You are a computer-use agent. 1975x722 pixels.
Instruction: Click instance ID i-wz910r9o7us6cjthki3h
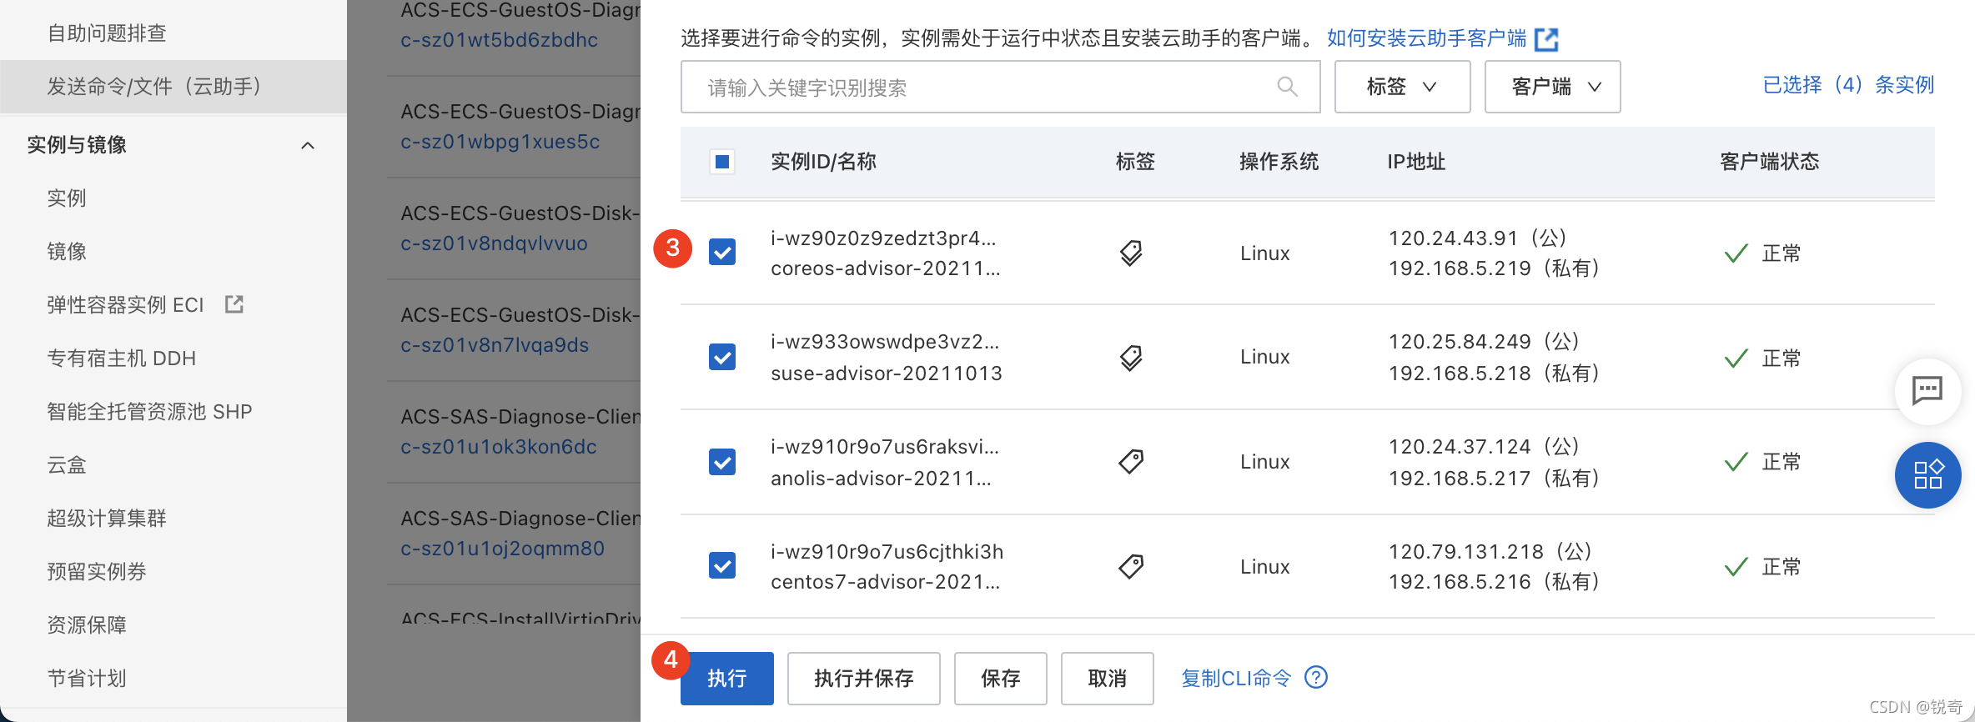887,552
